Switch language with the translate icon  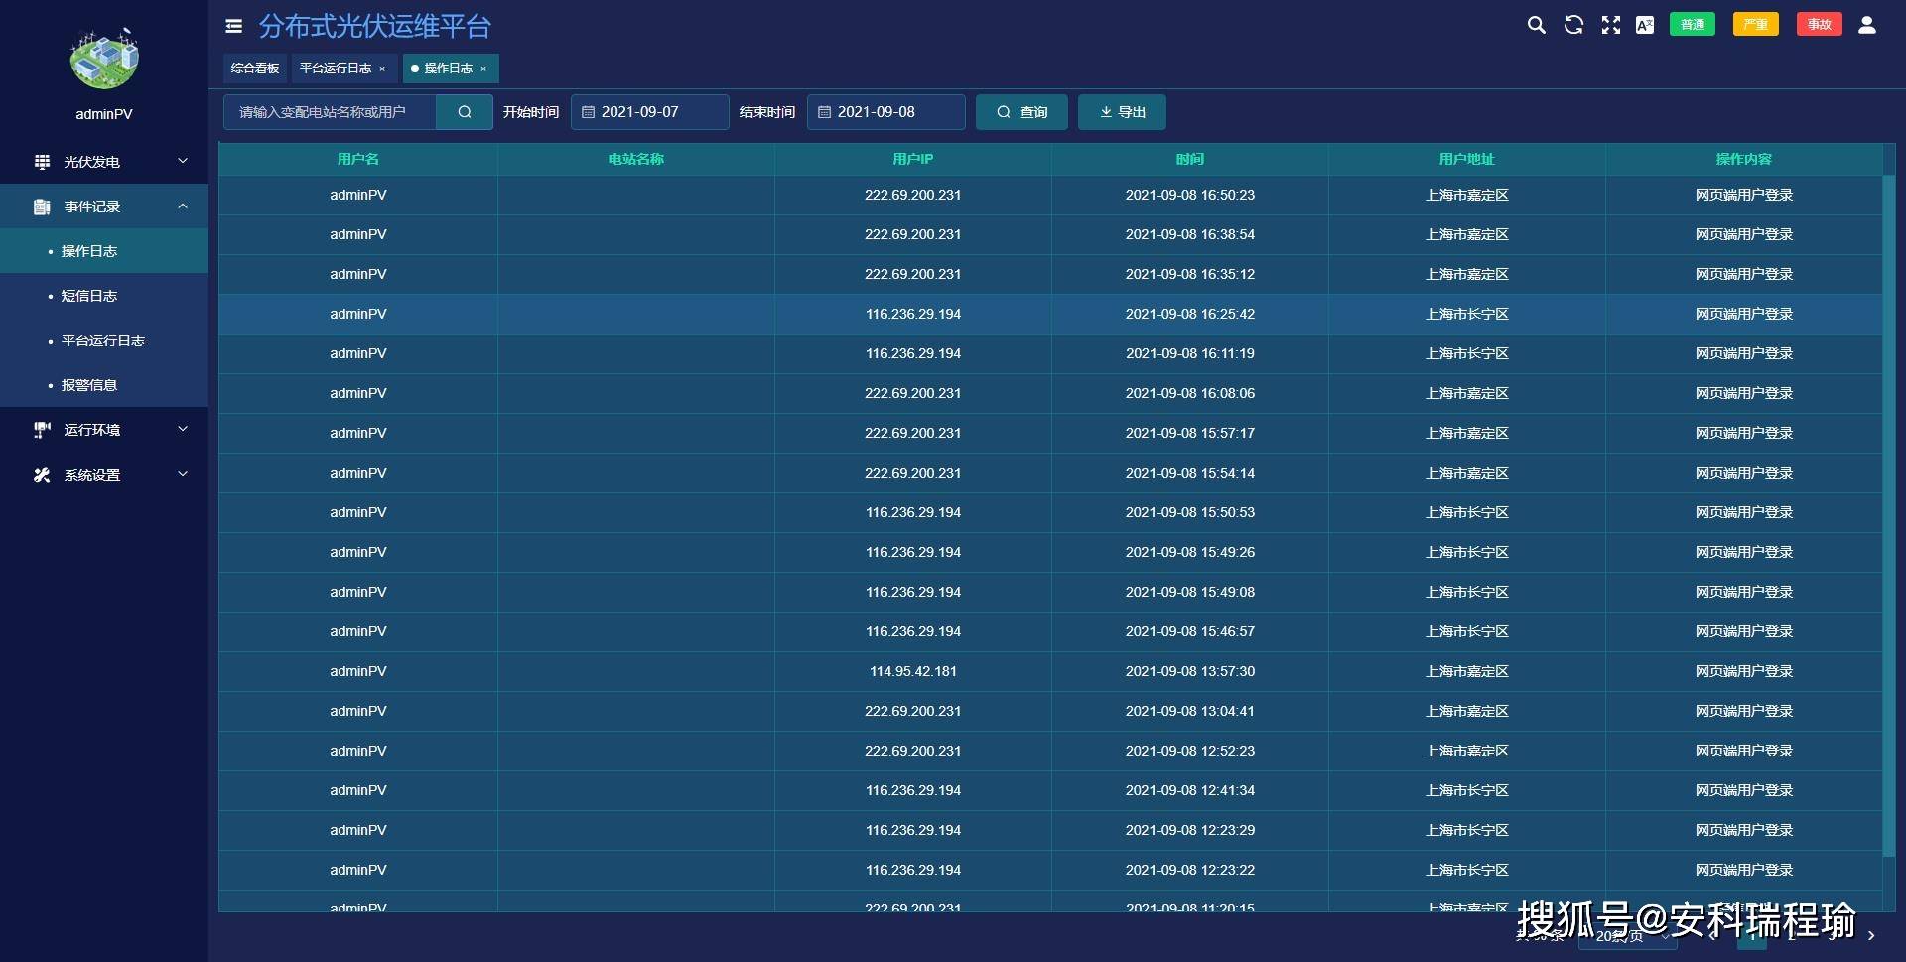point(1645,25)
